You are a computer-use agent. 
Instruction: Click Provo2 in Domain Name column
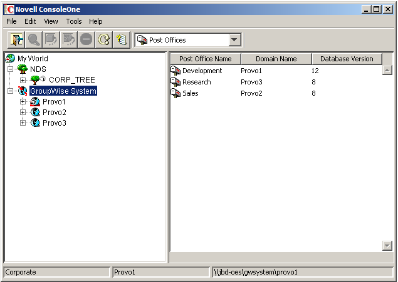[x=251, y=93]
